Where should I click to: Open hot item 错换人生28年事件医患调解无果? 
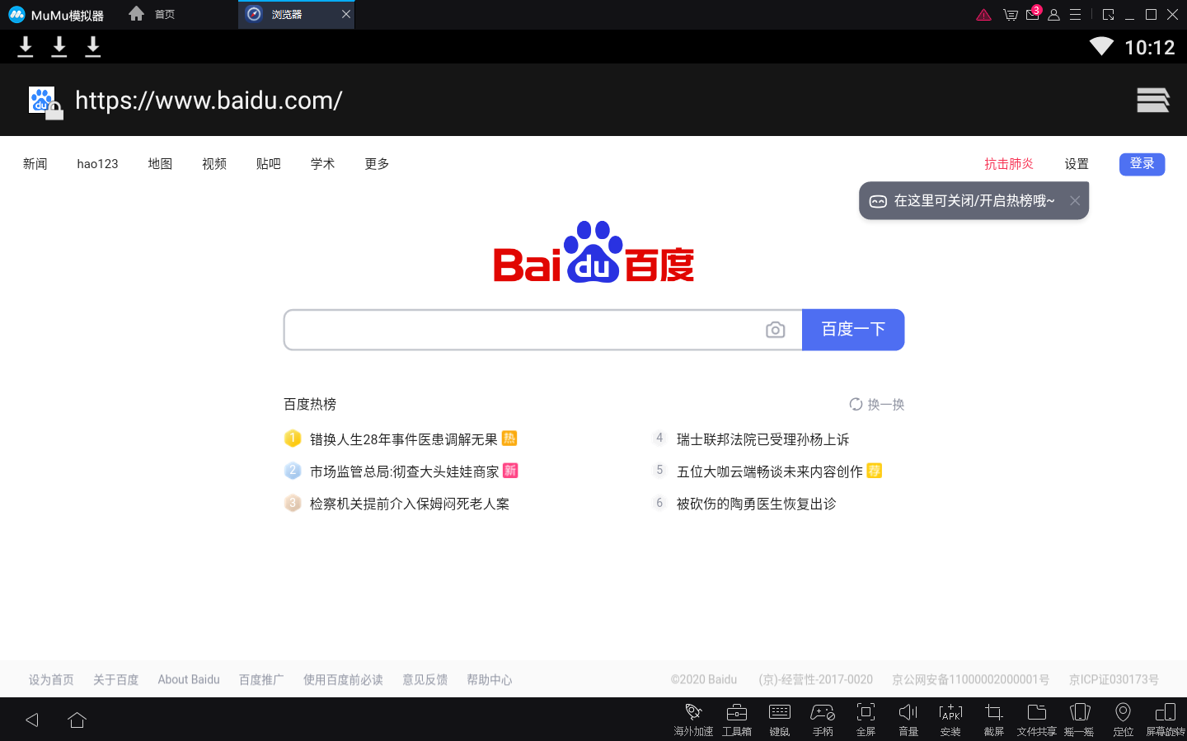[404, 439]
